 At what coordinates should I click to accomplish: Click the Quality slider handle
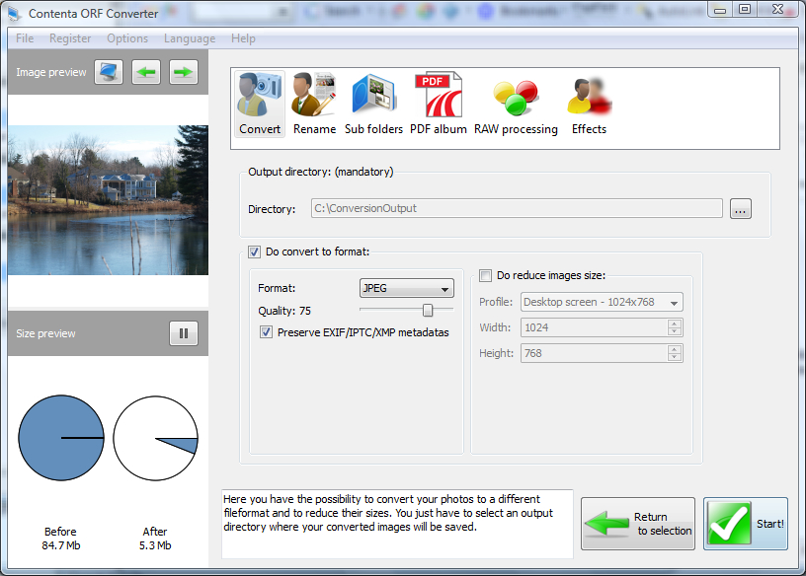click(428, 310)
